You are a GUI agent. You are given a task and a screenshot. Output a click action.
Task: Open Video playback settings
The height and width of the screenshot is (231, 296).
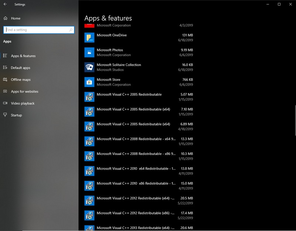click(23, 103)
